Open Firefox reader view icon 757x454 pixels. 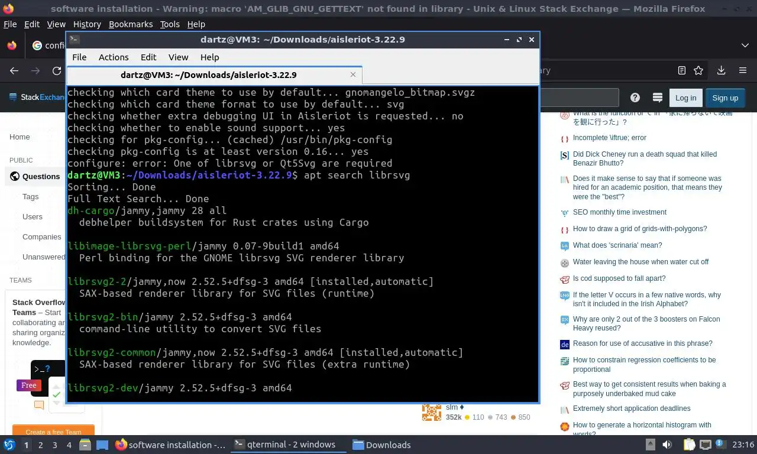(682, 70)
